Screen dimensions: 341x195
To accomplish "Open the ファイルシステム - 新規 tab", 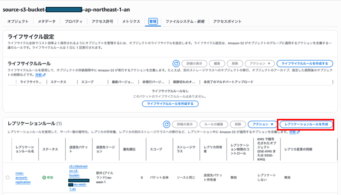I will 185,22.
